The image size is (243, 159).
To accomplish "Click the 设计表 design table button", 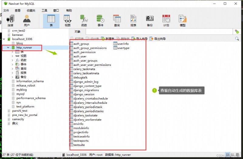I will click(92, 39).
